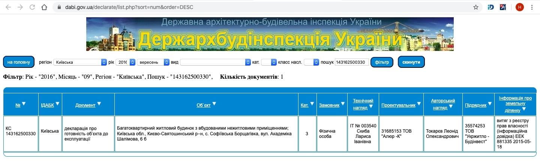Click the Підрядник header link
The image size is (540, 163).
pos(475,105)
